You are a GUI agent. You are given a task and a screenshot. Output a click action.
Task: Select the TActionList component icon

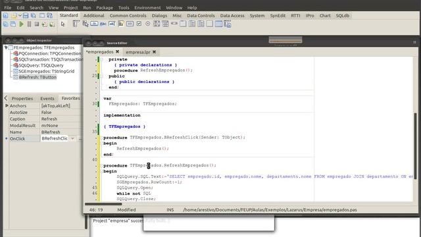click(228, 24)
